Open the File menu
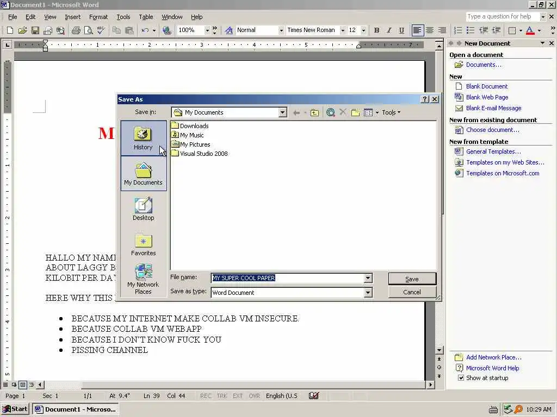557x417 pixels. point(13,17)
